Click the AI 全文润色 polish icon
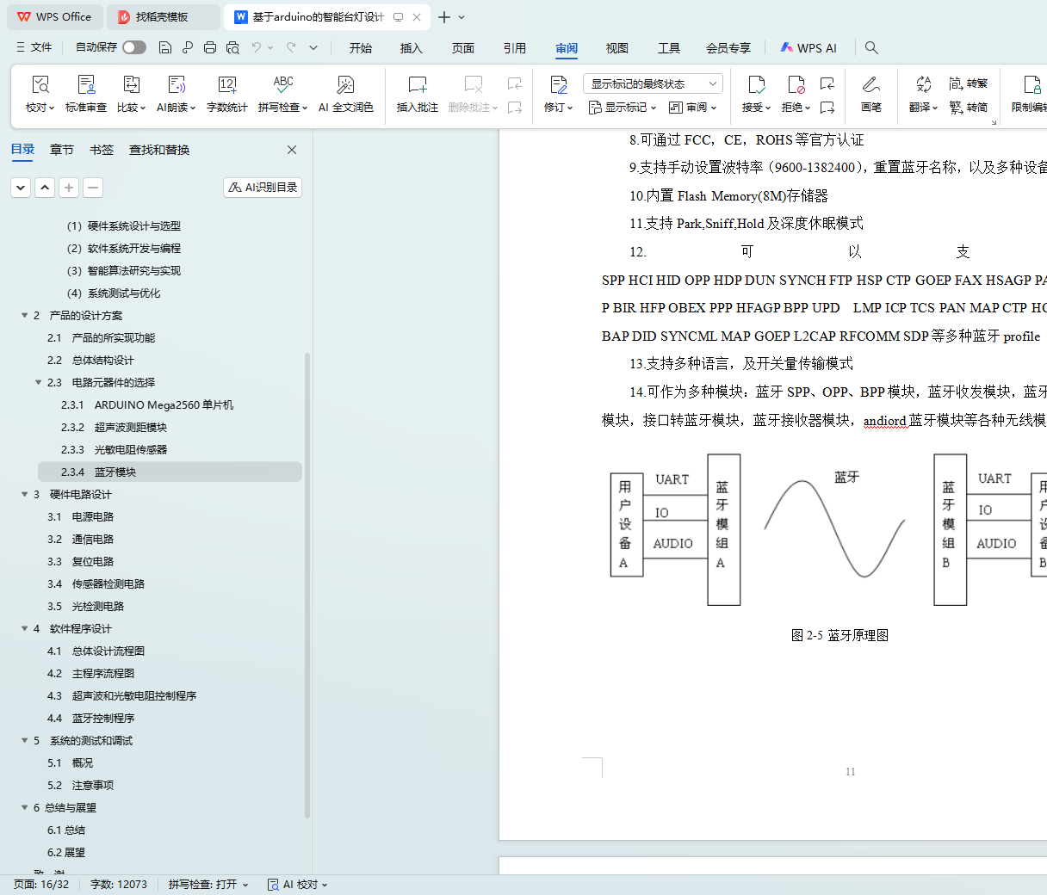 coord(345,85)
